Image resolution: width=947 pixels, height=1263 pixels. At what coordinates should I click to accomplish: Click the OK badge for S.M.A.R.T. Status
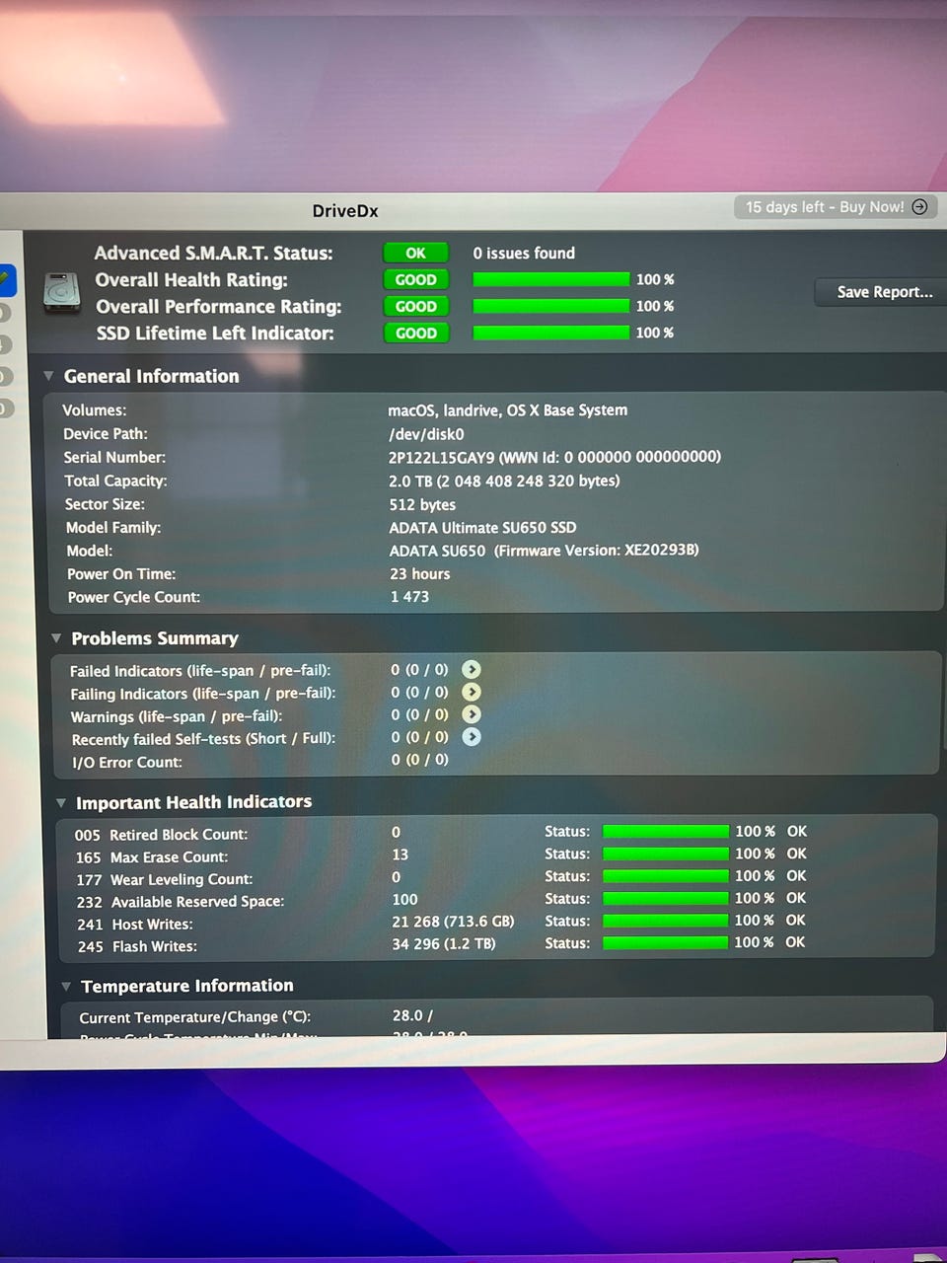[415, 254]
